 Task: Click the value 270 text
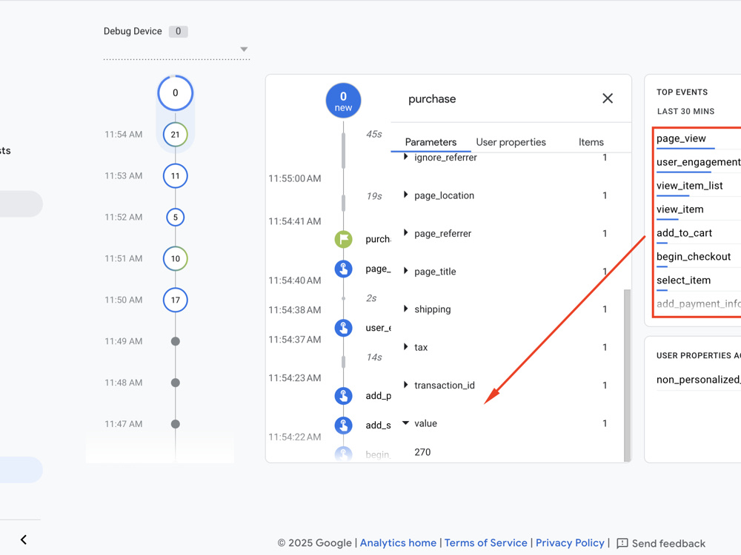tap(422, 452)
